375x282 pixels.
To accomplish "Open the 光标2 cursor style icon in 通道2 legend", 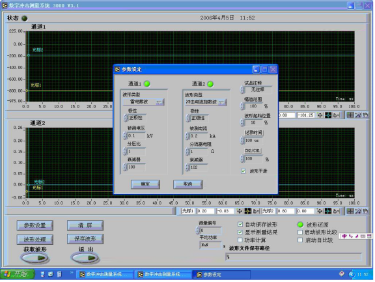I will pos(327,211).
